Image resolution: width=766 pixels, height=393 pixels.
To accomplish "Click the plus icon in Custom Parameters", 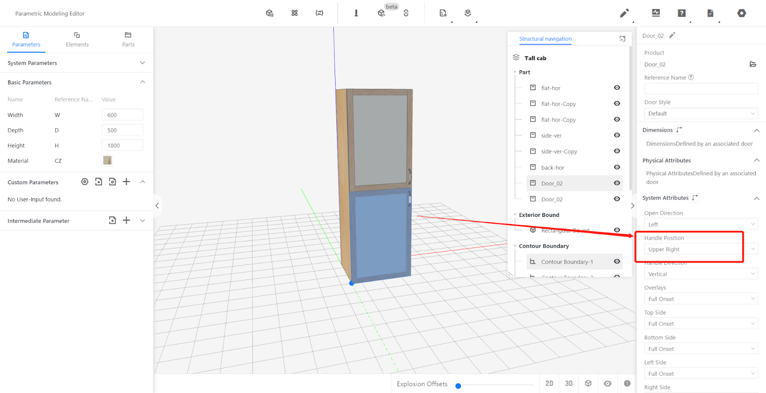I will 126,182.
